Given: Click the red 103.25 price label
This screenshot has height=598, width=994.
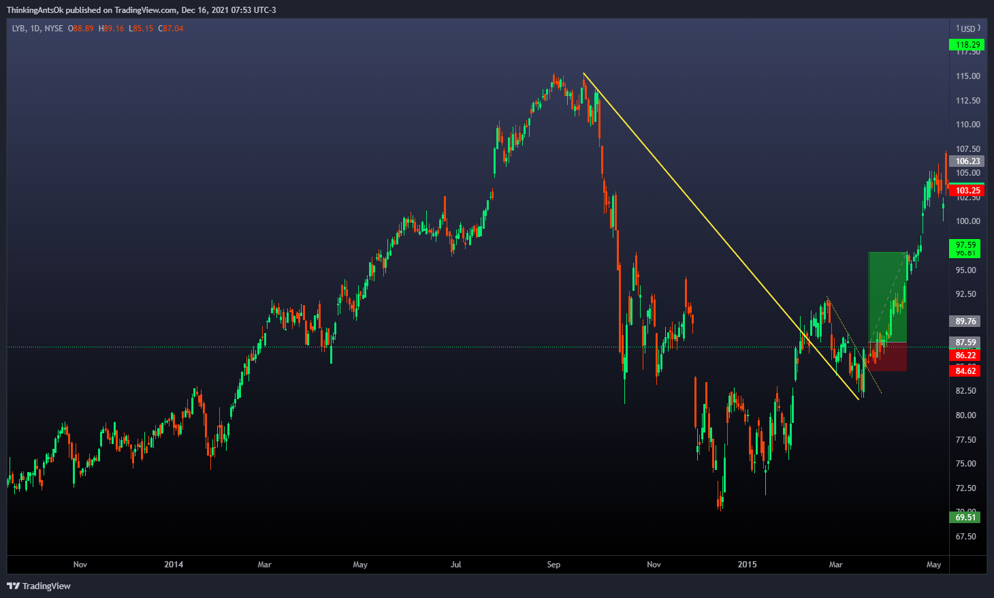Looking at the screenshot, I should click(967, 191).
